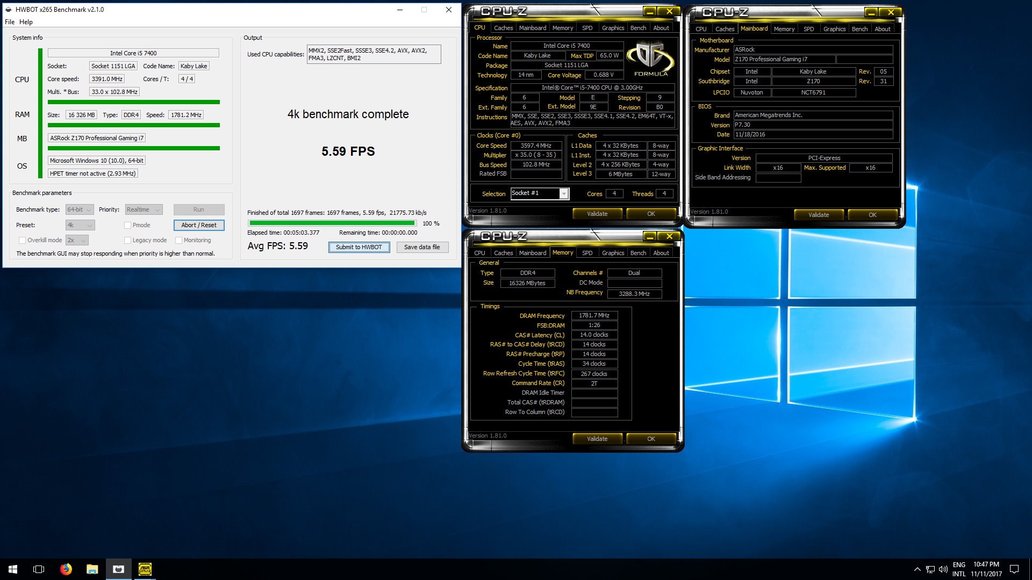The image size is (1032, 580).
Task: Click the DRAM Frequency 1781.7 MHz value
Action: coord(594,316)
